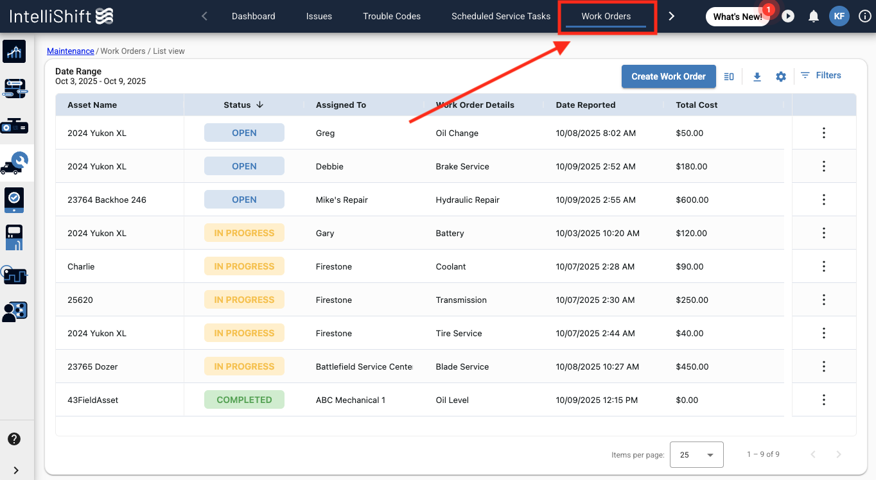Screen dimensions: 876x480
Task: Click the COMPLETED status badge
Action: [x=244, y=400]
